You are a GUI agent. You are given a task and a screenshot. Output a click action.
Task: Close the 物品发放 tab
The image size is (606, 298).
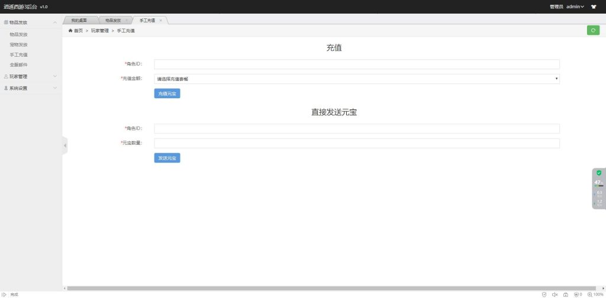coord(126,20)
